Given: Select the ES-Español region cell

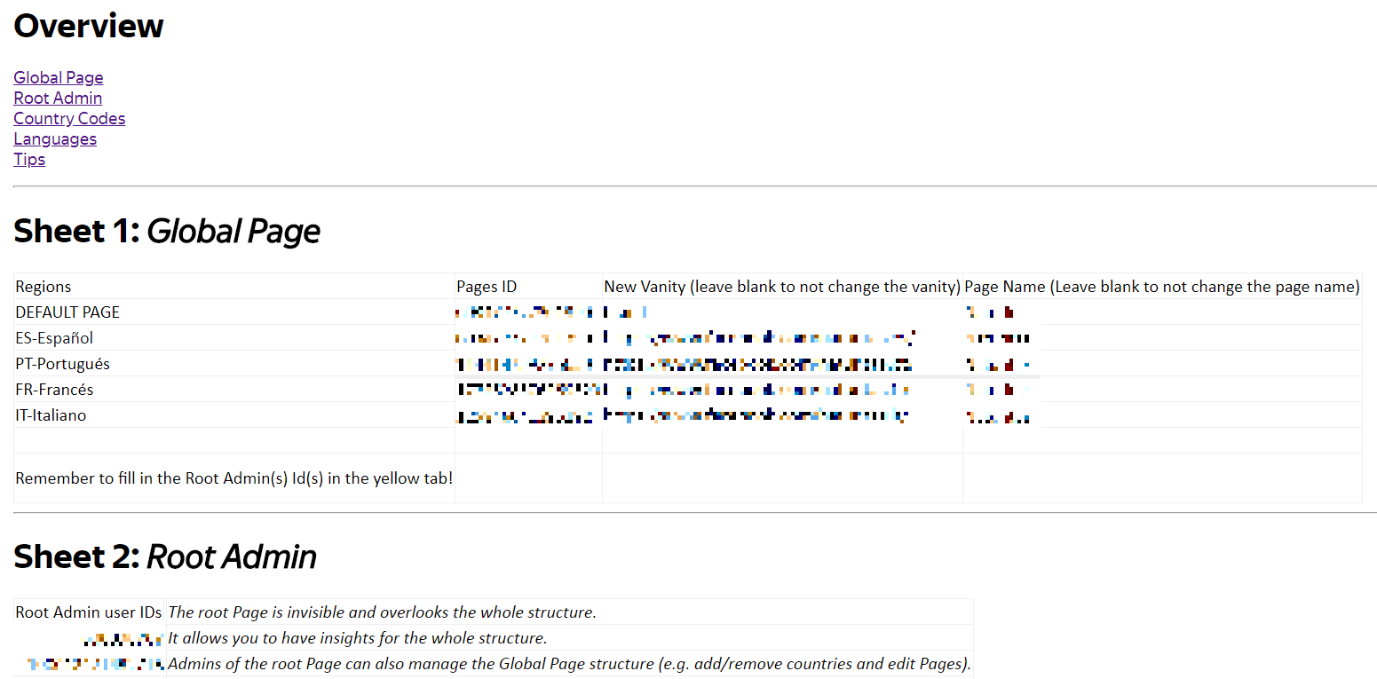Looking at the screenshot, I should (54, 338).
